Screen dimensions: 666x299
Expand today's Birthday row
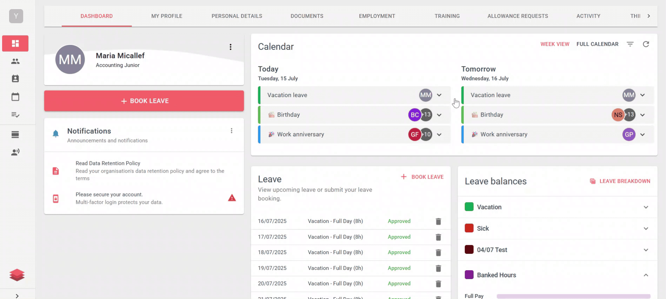(x=439, y=115)
